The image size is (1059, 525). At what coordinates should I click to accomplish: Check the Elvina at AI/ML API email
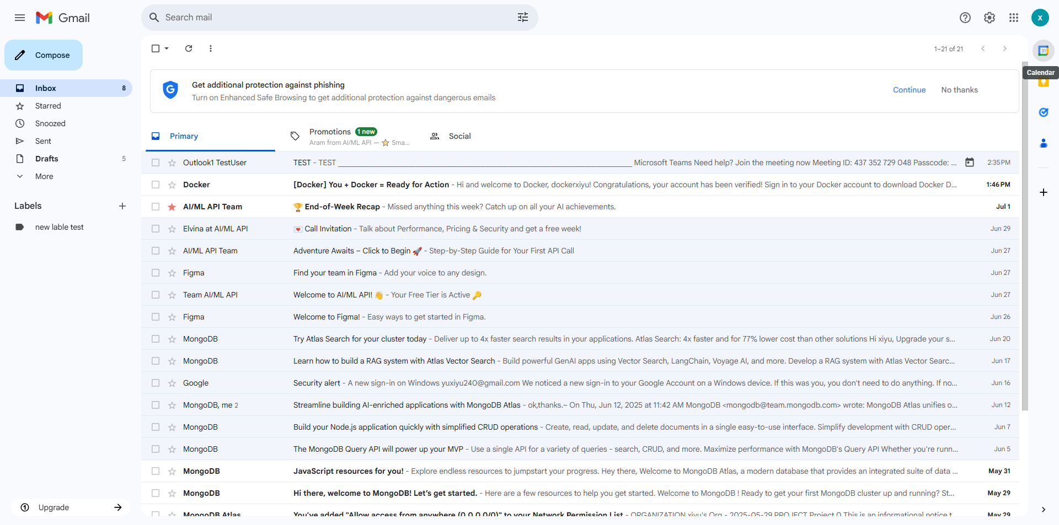coord(156,229)
